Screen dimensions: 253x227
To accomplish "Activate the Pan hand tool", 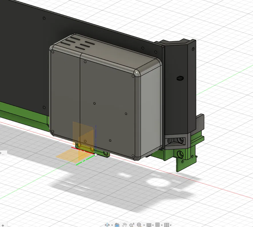I will [124, 225].
